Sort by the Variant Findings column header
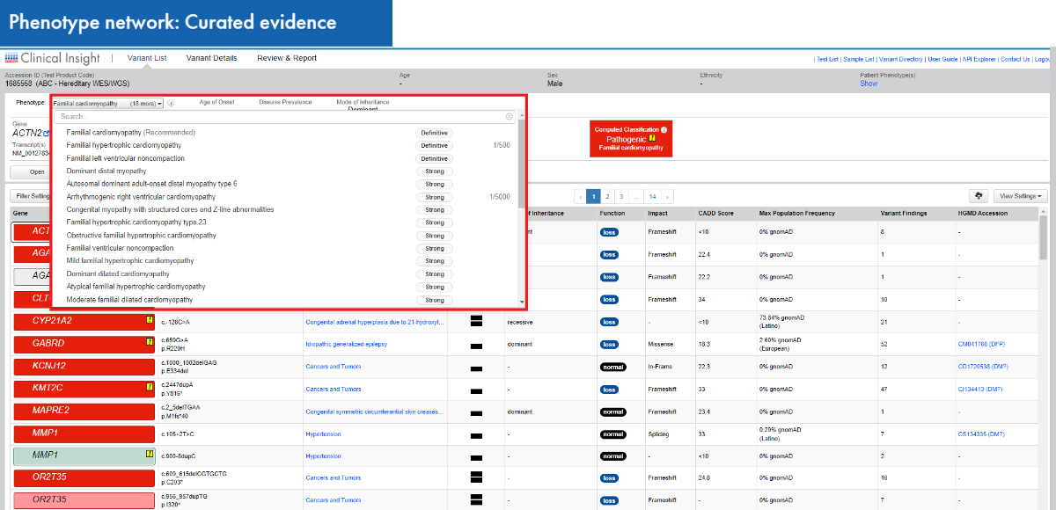The width and height of the screenshot is (1056, 510). [903, 214]
